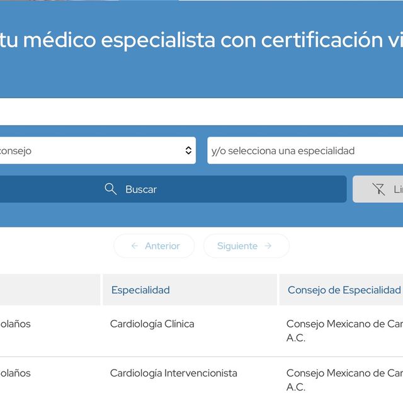Click the 'médico especialista con certificación' heading
The width and height of the screenshot is (403, 403).
[203, 40]
